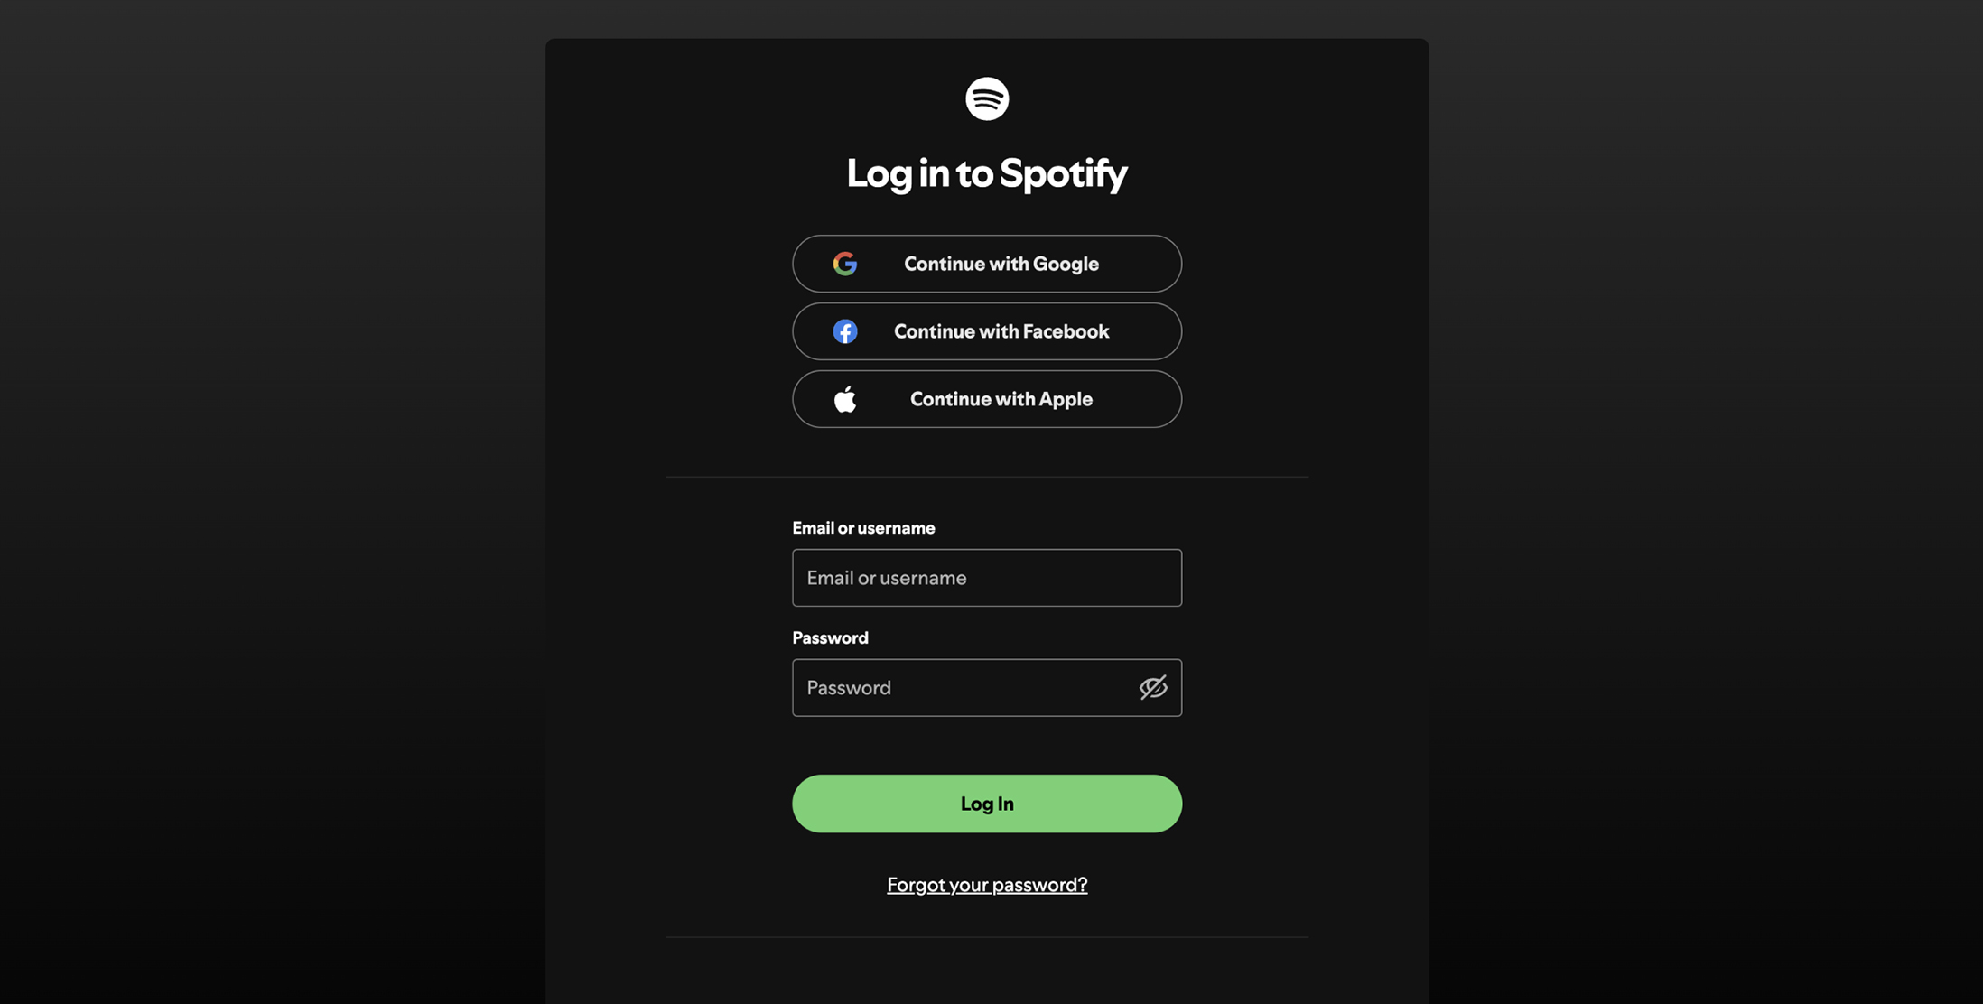Click the white Apple logo icon

845,398
